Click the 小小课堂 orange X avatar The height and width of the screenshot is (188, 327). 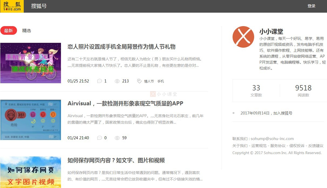pos(243,37)
